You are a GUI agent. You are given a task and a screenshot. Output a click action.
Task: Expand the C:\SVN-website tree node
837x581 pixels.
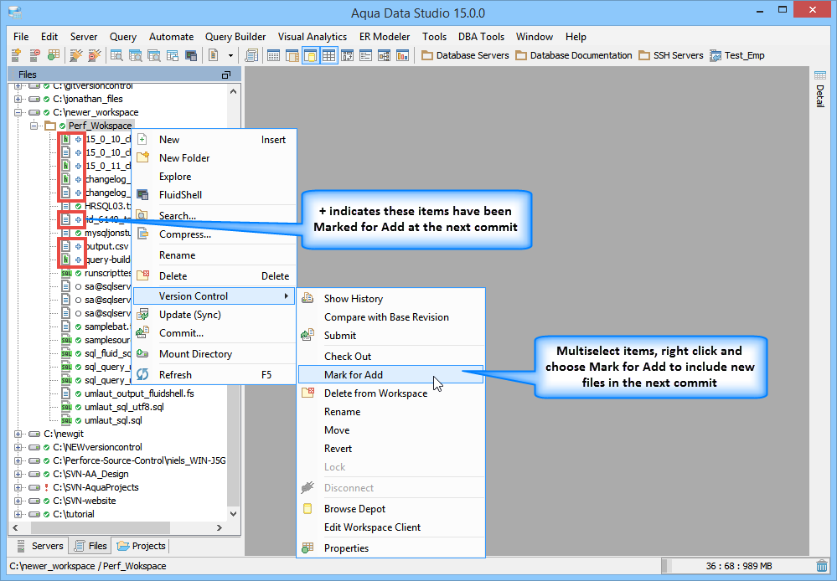click(x=18, y=501)
